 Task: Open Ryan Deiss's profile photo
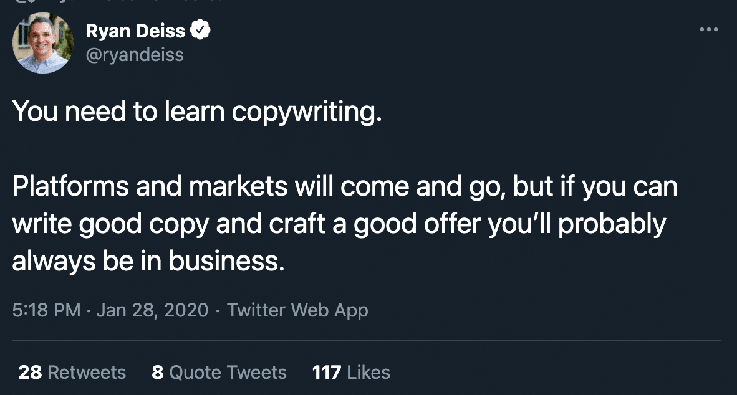tap(43, 43)
